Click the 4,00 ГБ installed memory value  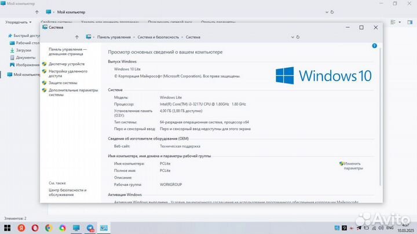tap(181, 111)
